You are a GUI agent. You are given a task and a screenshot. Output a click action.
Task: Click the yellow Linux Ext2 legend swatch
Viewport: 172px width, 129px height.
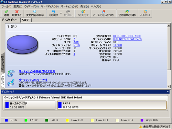67,120
